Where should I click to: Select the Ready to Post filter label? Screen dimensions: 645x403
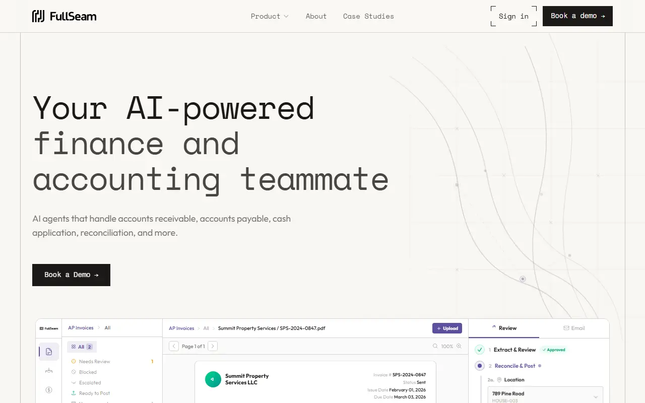94,393
